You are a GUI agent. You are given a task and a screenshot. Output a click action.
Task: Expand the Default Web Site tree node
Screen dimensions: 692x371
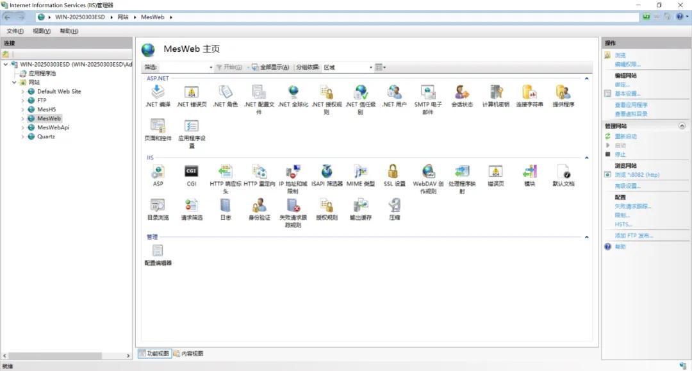[24, 91]
